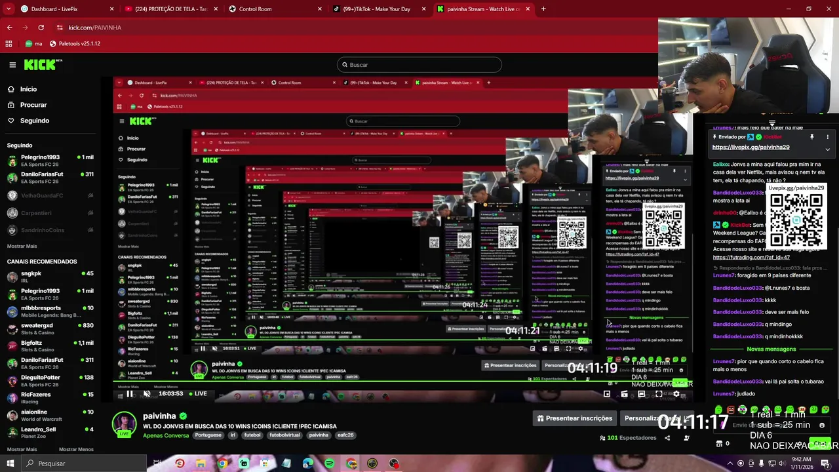Open the browser apps grid bookmark icon
This screenshot has height=472, width=839.
tap(9, 43)
